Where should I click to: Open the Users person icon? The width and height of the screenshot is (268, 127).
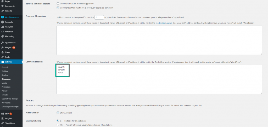2,52
